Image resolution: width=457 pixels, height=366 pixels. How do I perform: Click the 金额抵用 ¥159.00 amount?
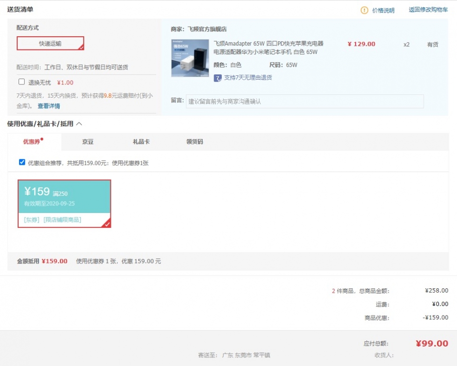tap(54, 261)
